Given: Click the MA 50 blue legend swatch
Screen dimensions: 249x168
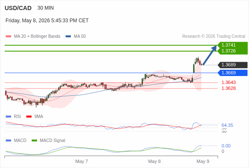Looking at the screenshot, I should click(x=68, y=37).
